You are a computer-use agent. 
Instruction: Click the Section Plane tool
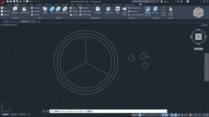coord(124,11)
